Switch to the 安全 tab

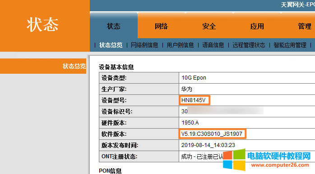pyautogui.click(x=209, y=26)
